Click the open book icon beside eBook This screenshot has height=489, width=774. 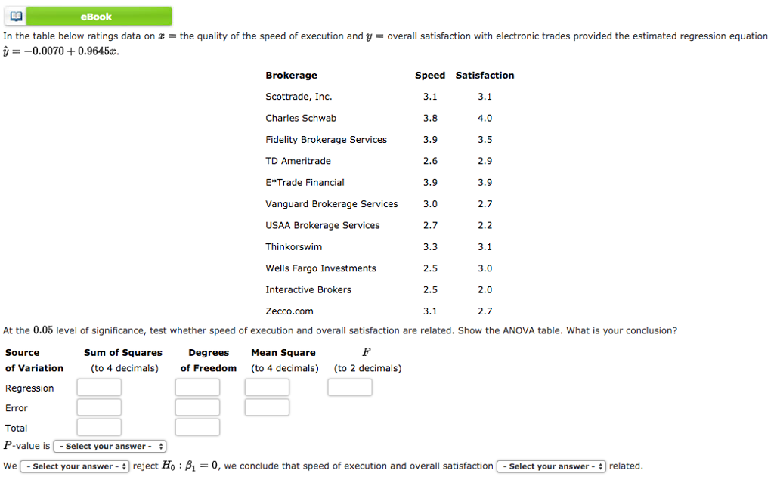pyautogui.click(x=14, y=15)
